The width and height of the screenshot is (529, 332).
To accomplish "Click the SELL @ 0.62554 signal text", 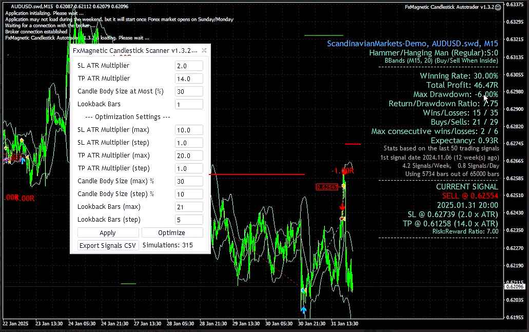I will click(x=470, y=196).
